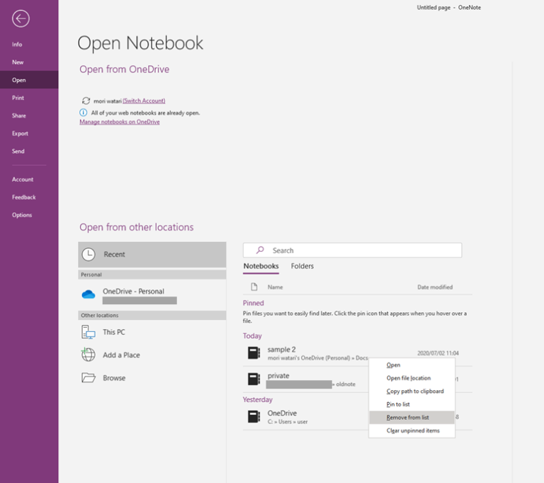
Task: Select New in the backstage sidebar
Action: tap(29, 62)
